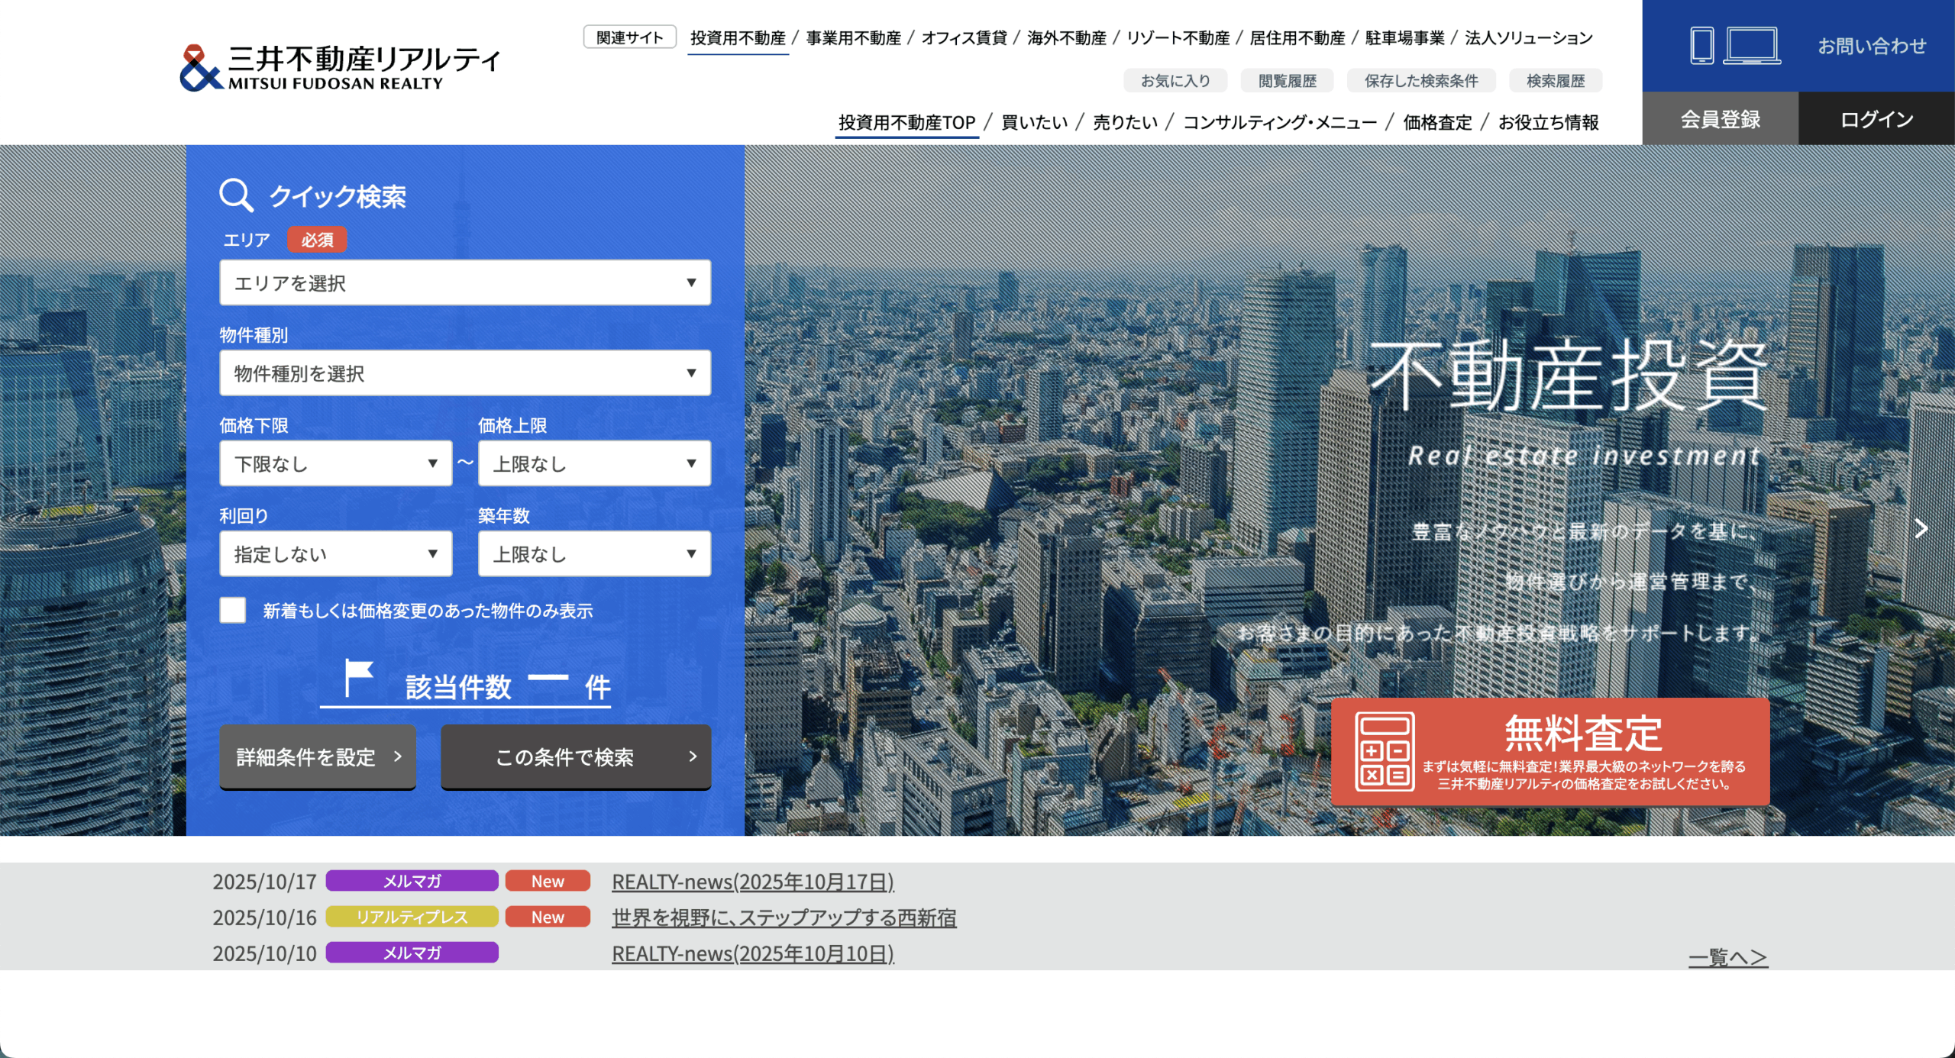This screenshot has height=1058, width=1955.
Task: Open the 物件種別を選択 dropdown
Action: pyautogui.click(x=464, y=373)
